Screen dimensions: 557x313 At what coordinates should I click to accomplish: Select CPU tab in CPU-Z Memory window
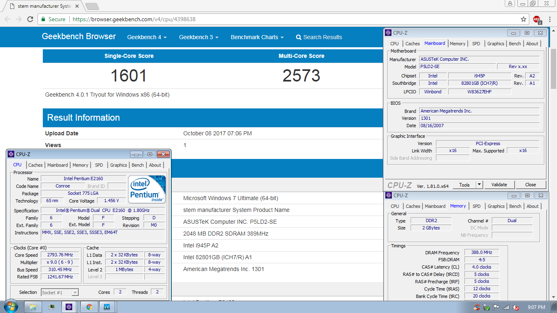point(395,206)
